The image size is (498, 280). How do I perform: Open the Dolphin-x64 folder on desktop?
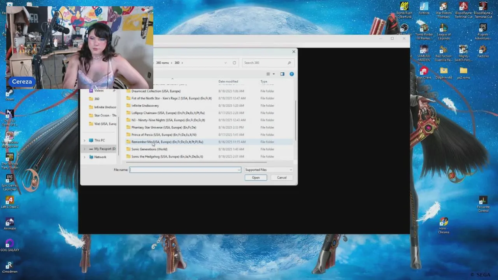(444, 73)
